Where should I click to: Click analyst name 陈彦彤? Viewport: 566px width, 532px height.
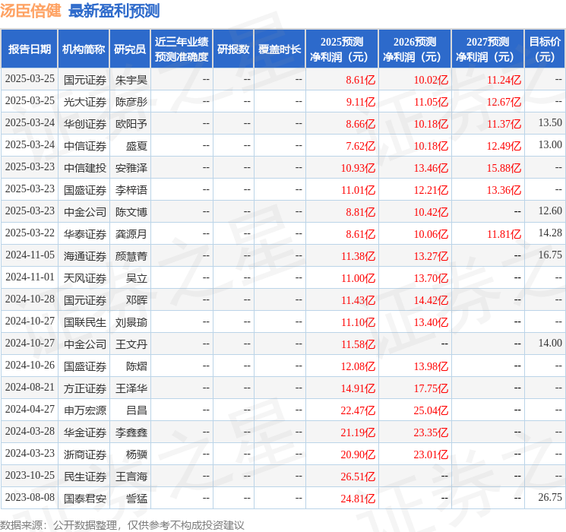click(131, 102)
